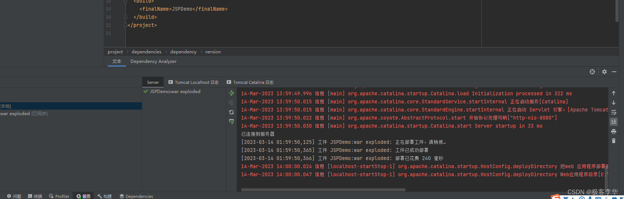
Task: Click the 'Server startup in 33 ms' log line
Action: coord(392,126)
